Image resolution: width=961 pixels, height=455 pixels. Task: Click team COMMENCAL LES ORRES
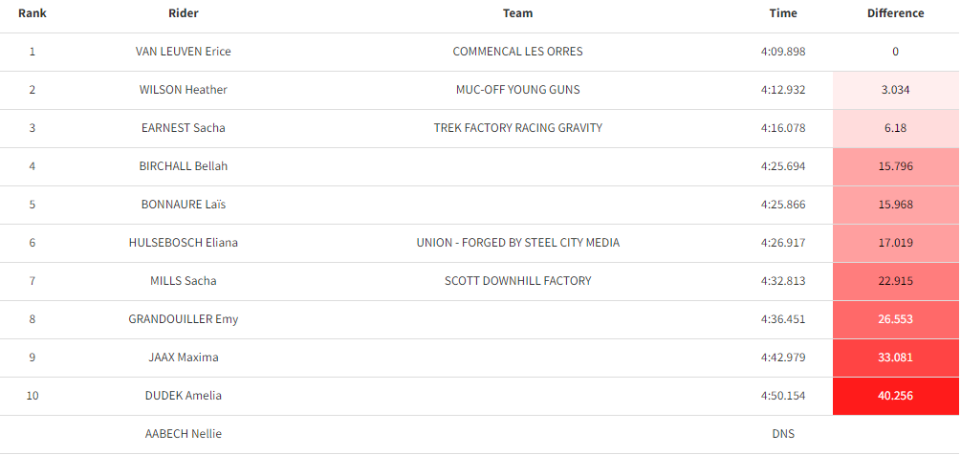pos(518,52)
